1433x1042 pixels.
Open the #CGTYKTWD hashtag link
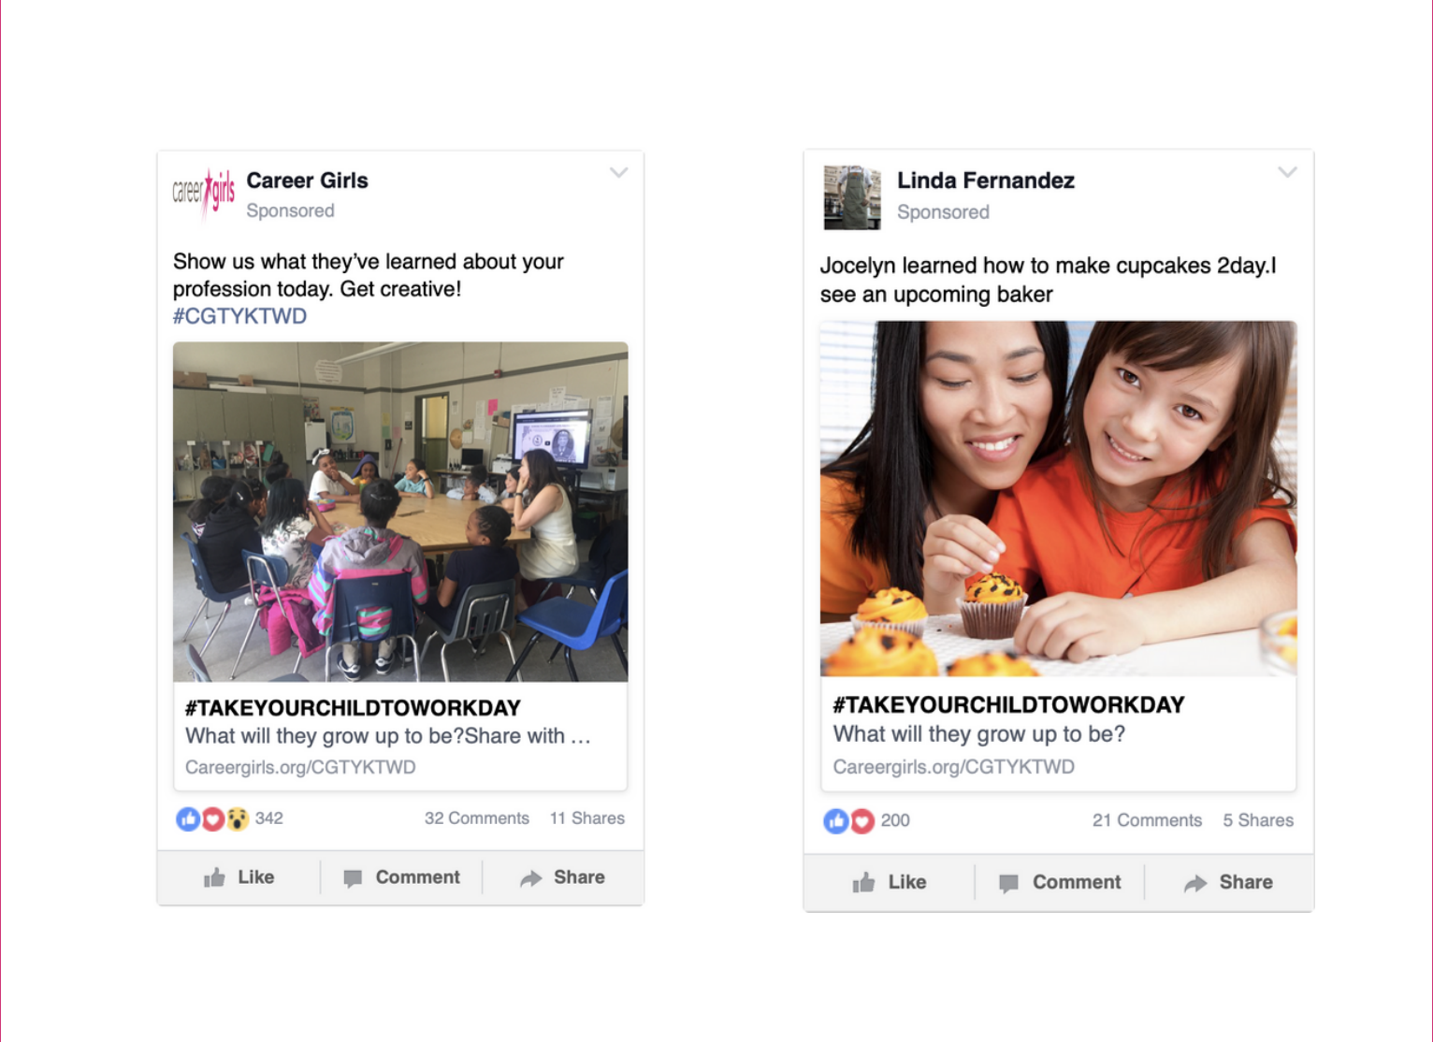click(x=239, y=316)
